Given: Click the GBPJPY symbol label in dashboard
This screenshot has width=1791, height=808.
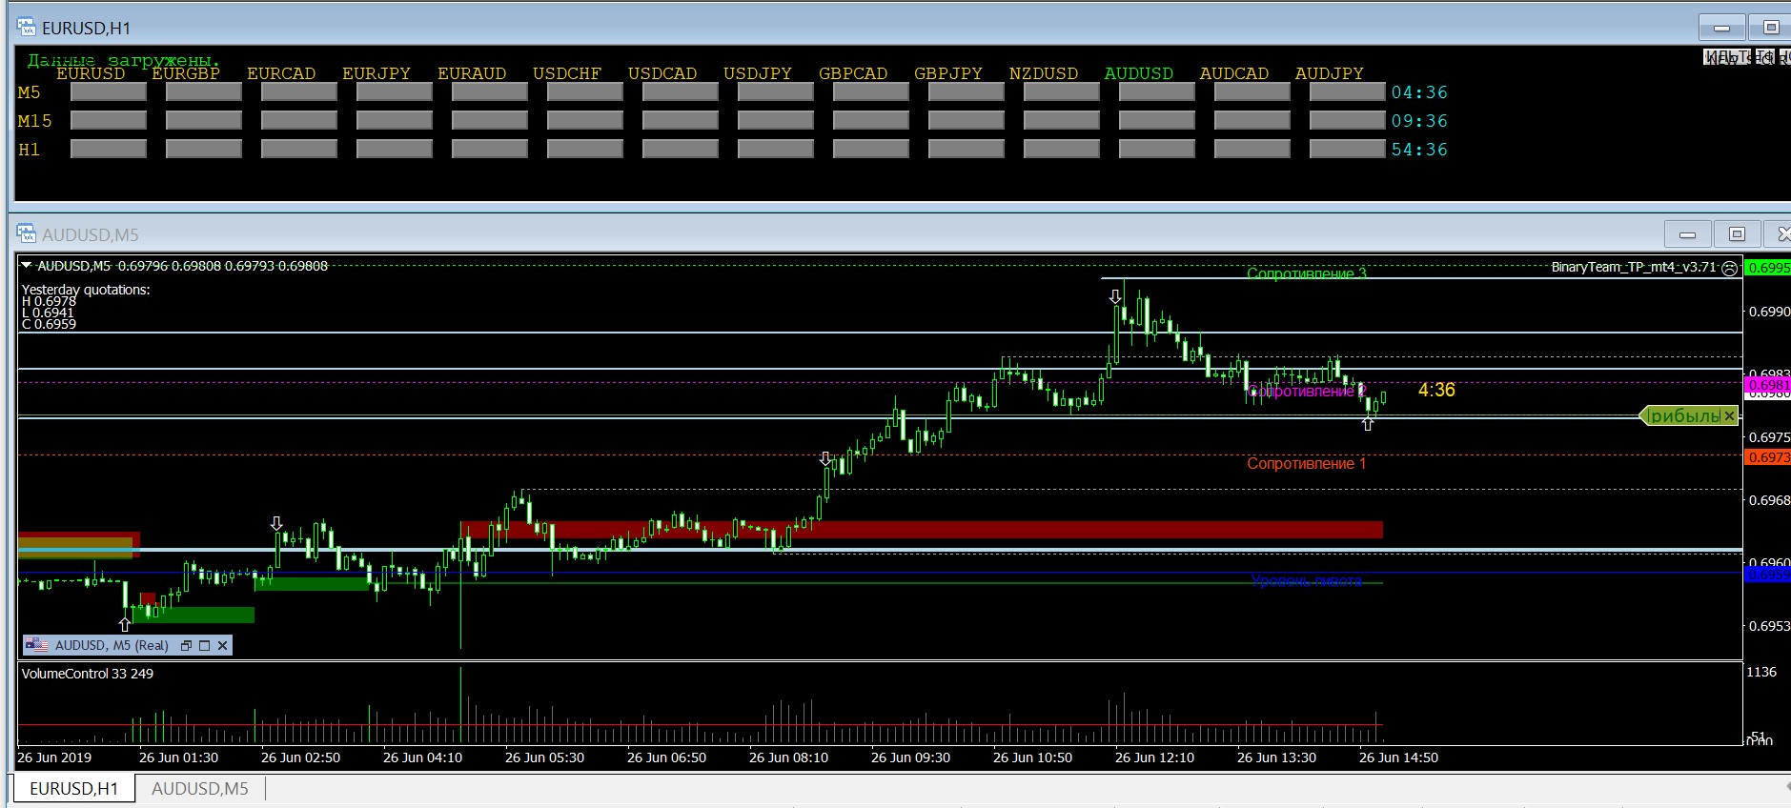Looking at the screenshot, I should tap(947, 73).
